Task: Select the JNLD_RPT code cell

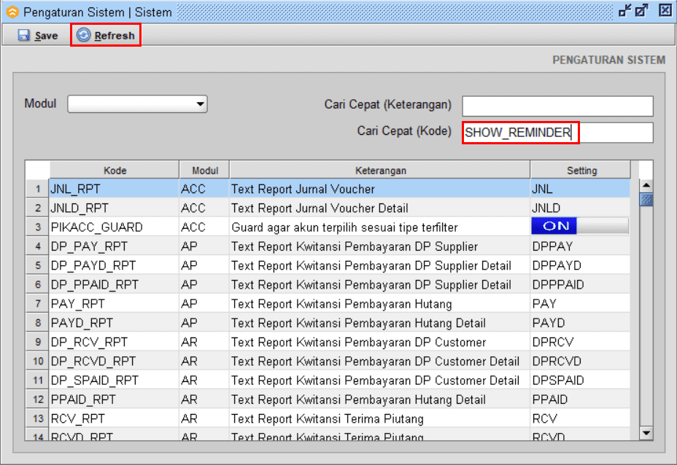Action: pyautogui.click(x=114, y=208)
